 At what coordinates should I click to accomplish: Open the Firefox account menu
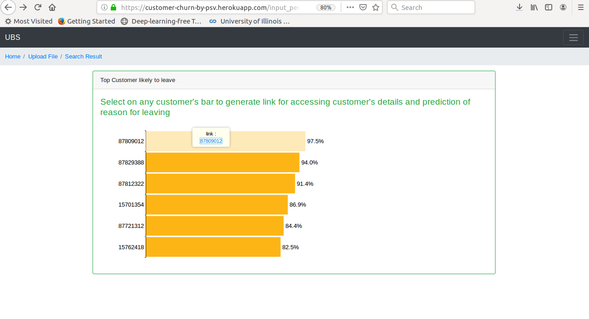(563, 7)
